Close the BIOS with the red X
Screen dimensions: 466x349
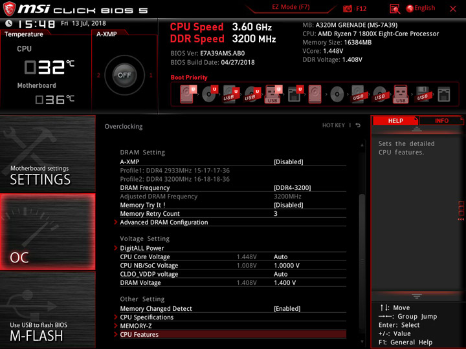[453, 9]
